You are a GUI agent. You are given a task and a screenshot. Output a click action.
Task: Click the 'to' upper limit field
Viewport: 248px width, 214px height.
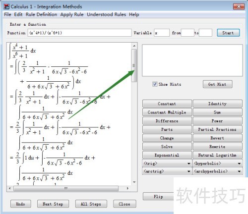205,33
